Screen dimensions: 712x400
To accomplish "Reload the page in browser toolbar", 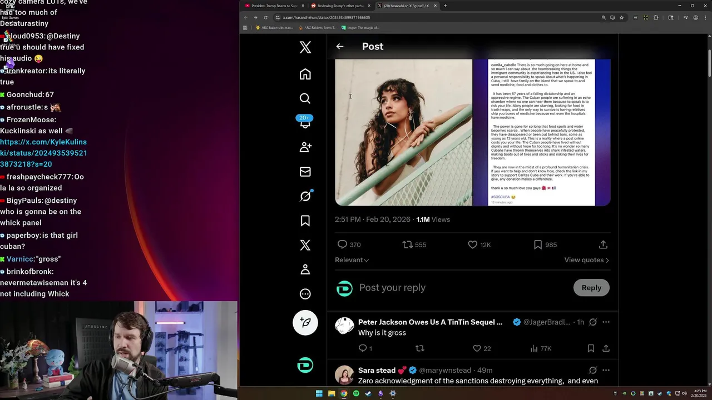I will 265,17.
